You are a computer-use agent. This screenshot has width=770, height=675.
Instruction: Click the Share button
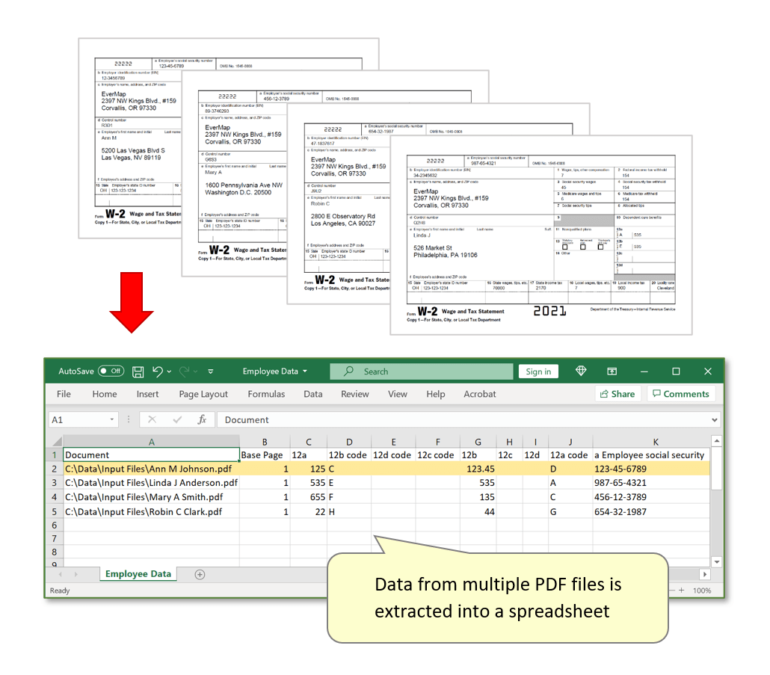tap(617, 394)
